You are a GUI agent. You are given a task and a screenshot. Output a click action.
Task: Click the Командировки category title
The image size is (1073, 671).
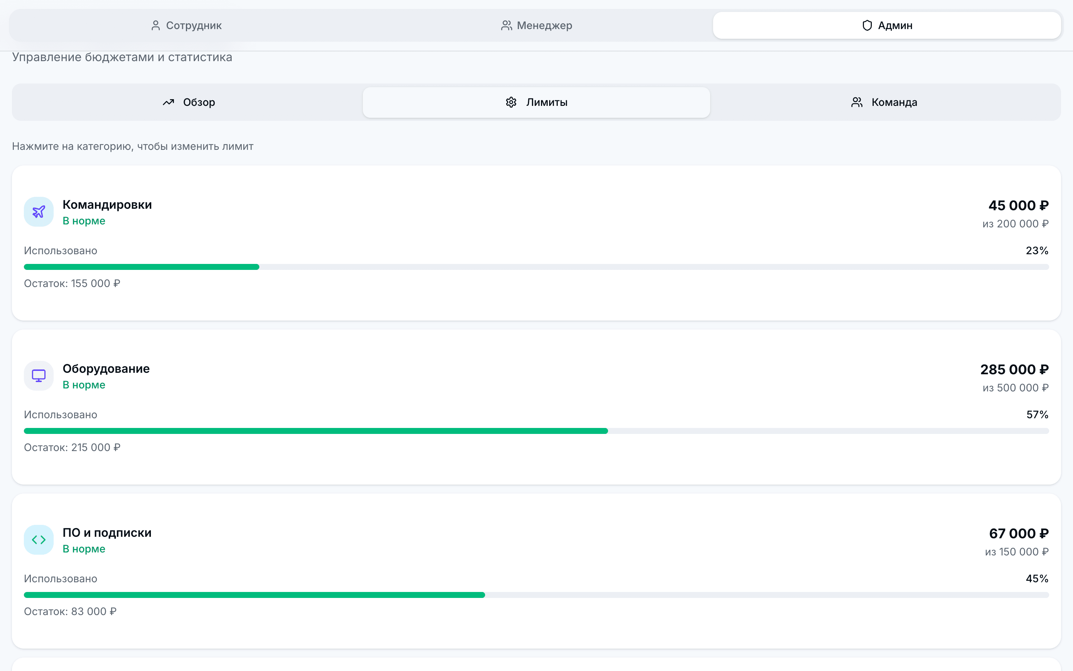click(x=107, y=205)
